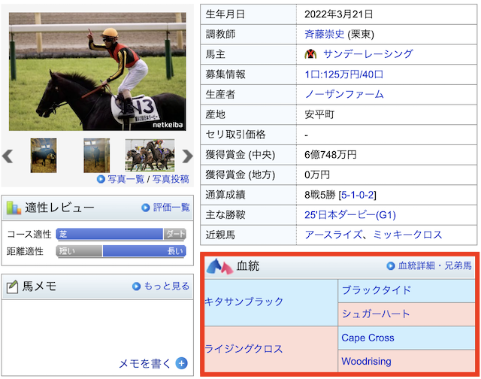Open breeder ノーザンファーム link
481x379 pixels.
coord(344,94)
